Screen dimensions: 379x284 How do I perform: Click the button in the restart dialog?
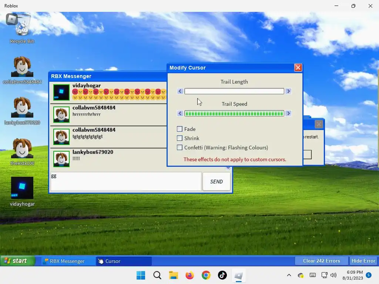(307, 155)
